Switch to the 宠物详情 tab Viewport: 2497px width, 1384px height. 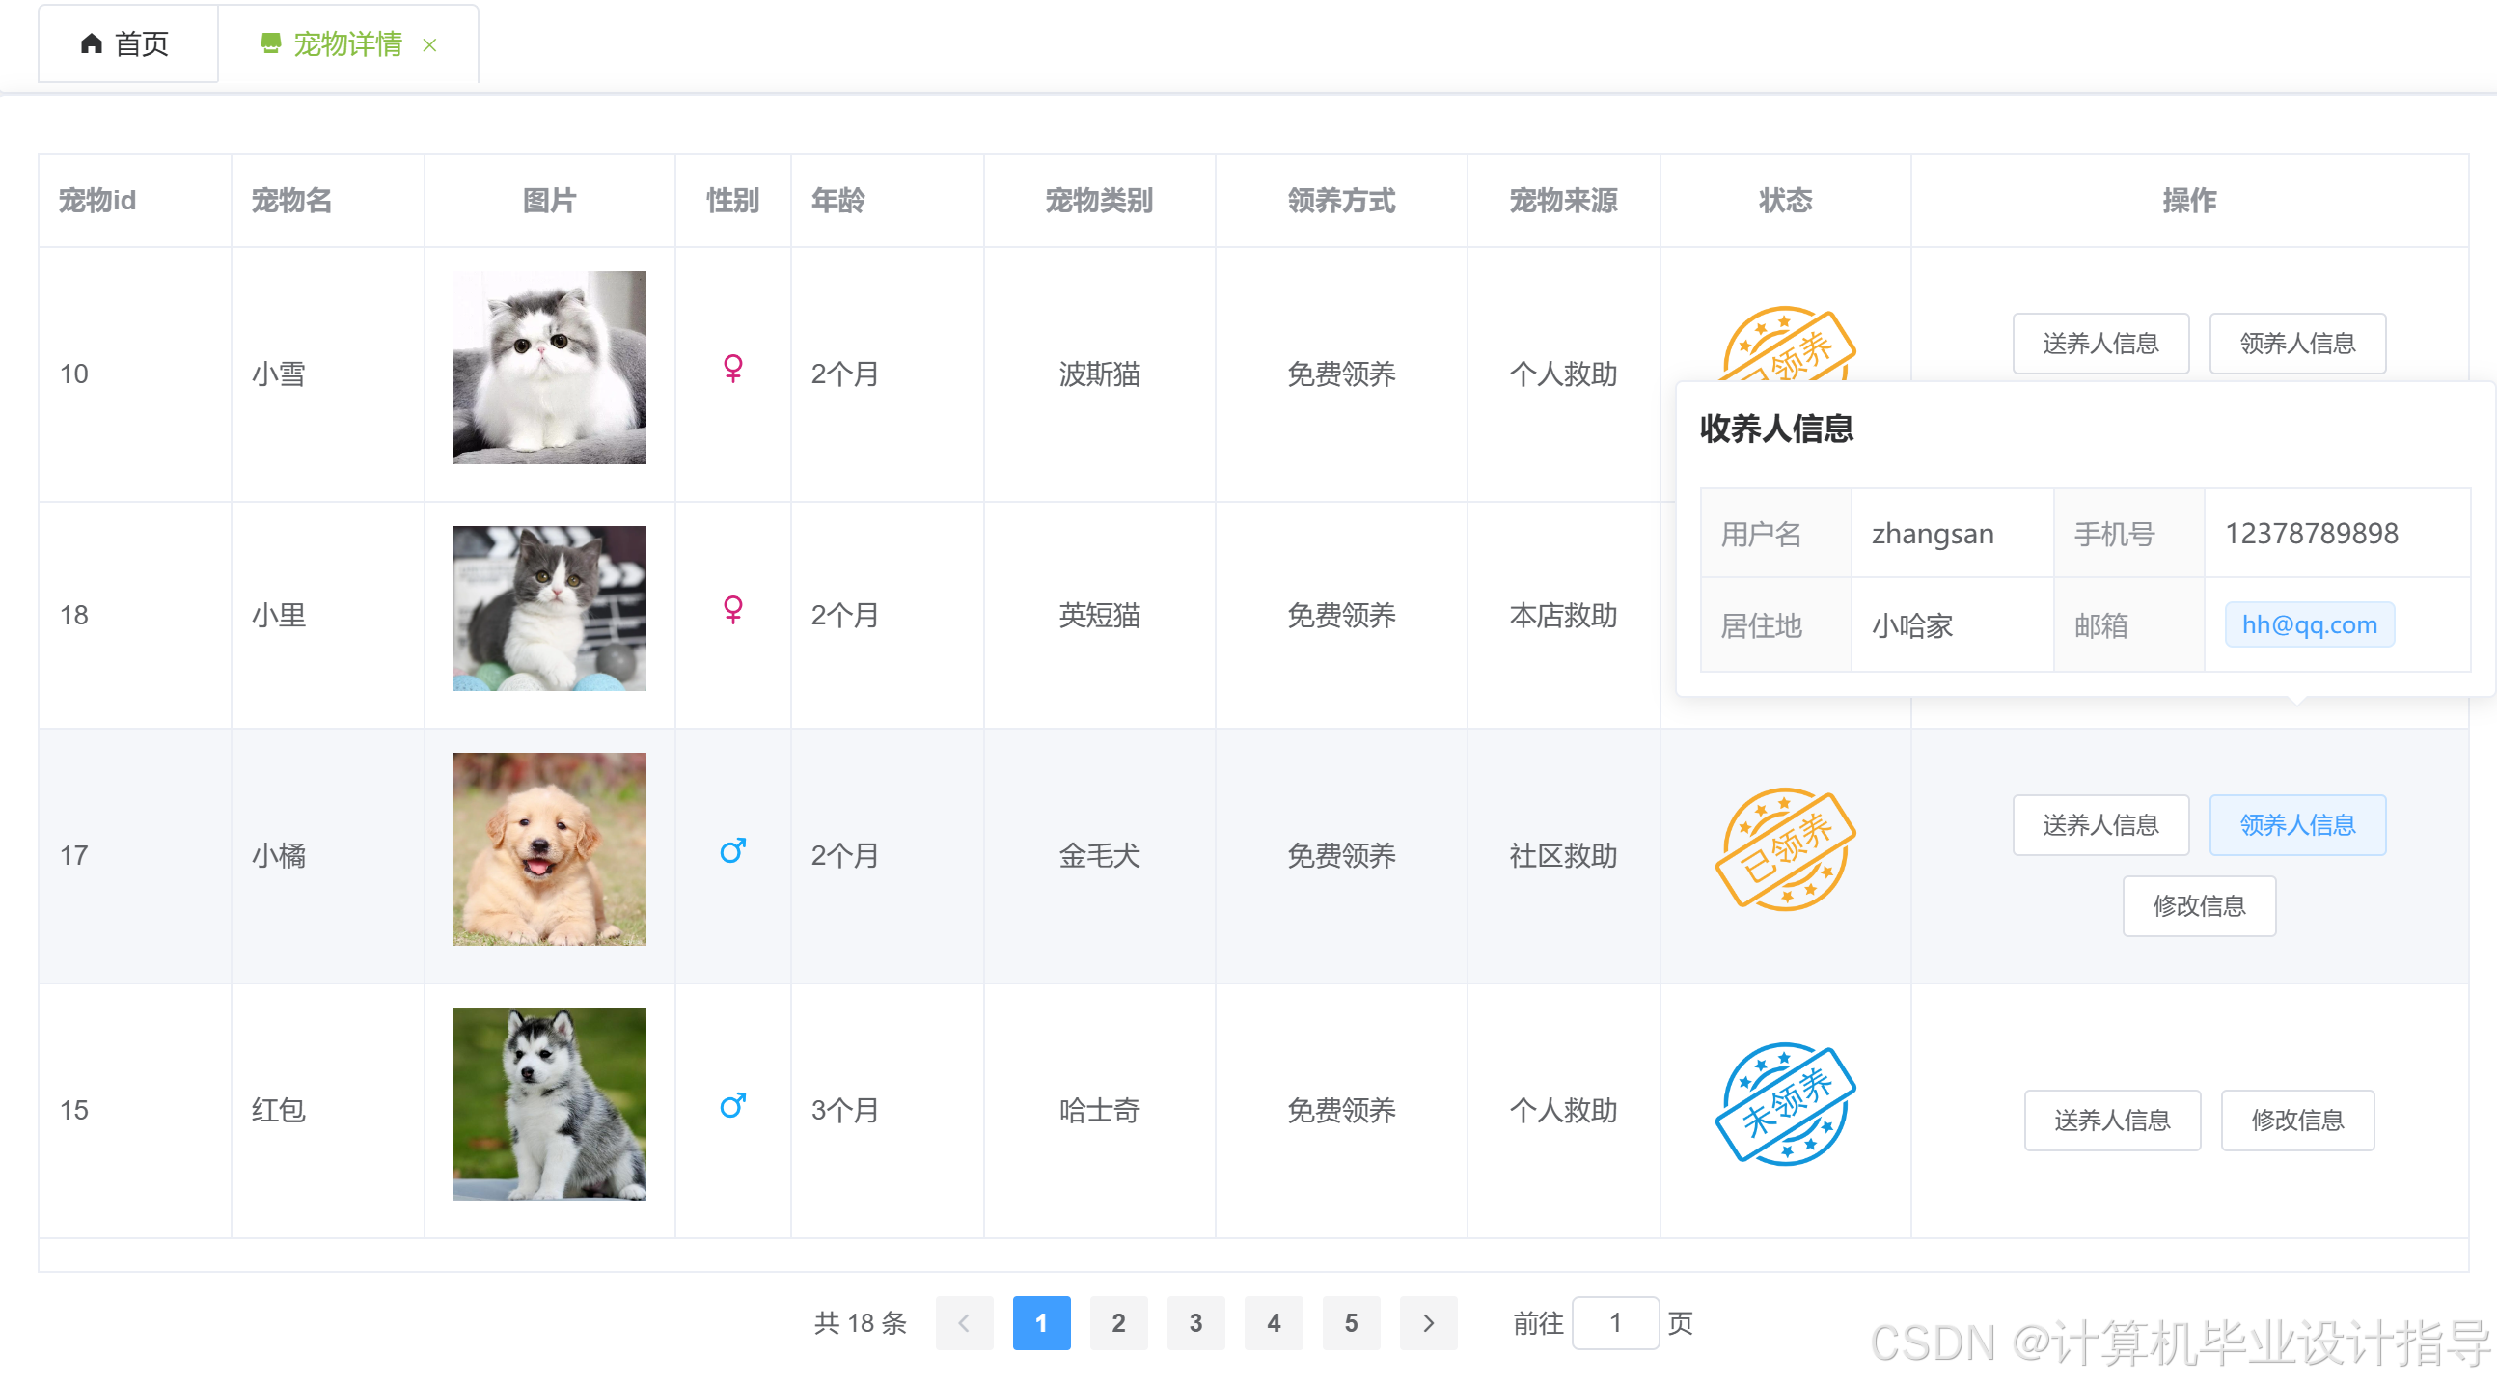coord(347,43)
